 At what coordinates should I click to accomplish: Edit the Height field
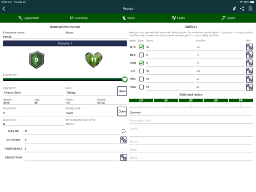[81, 103]
